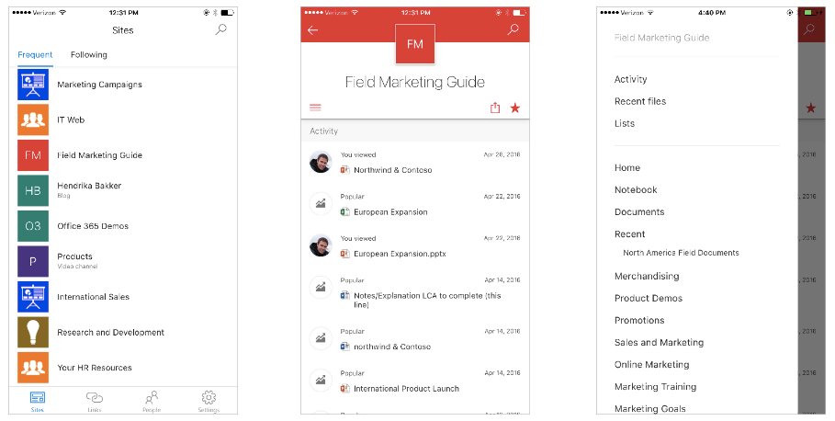Screen dimensions: 835x421
Task: Select Recent files in side menu
Action: tap(640, 101)
